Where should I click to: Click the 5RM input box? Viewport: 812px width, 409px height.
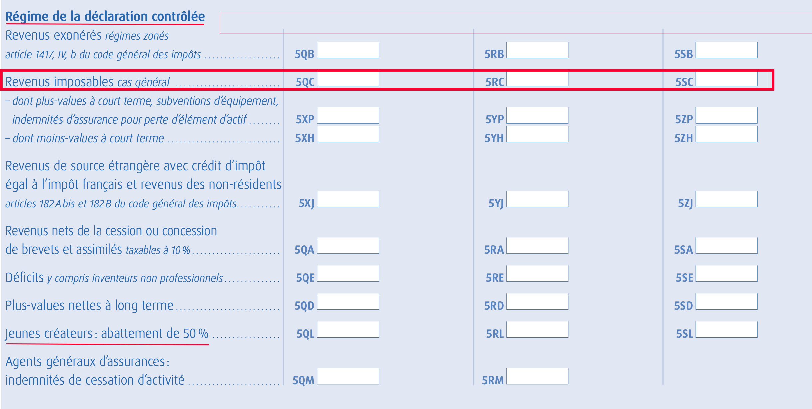click(537, 376)
